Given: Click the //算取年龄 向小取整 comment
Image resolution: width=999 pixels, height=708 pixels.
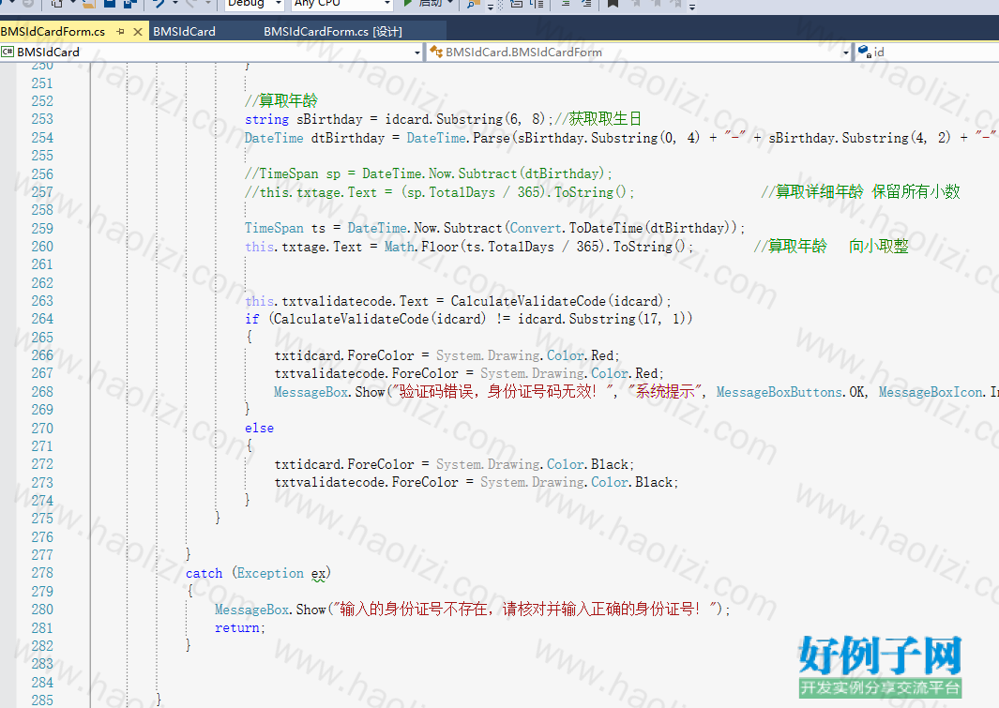Looking at the screenshot, I should click(831, 247).
